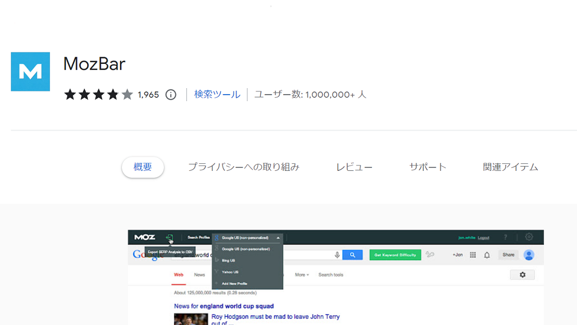Viewport: 577px width, 325px height.
Task: Open the News results tab
Action: point(199,274)
